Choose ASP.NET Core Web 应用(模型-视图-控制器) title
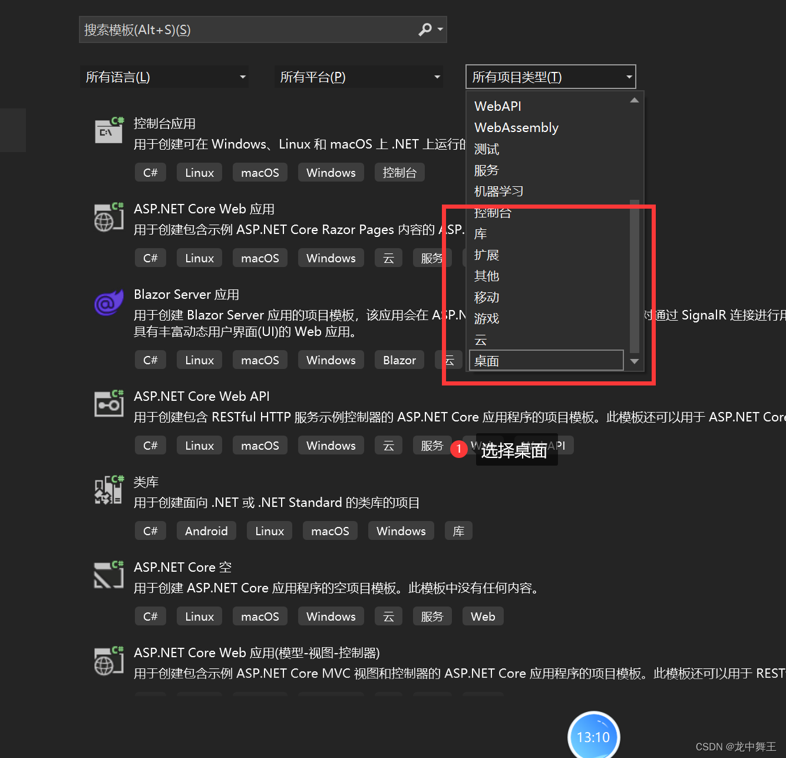Screen dimensions: 786x758 pyautogui.click(x=256, y=653)
